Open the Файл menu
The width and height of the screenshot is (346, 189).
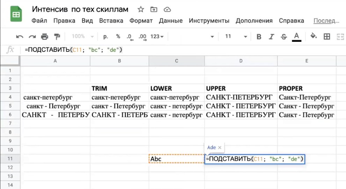click(39, 21)
